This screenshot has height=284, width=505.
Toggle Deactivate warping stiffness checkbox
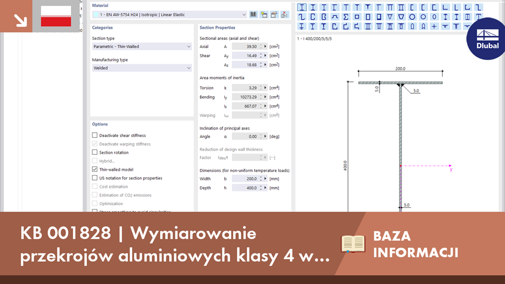pos(95,143)
